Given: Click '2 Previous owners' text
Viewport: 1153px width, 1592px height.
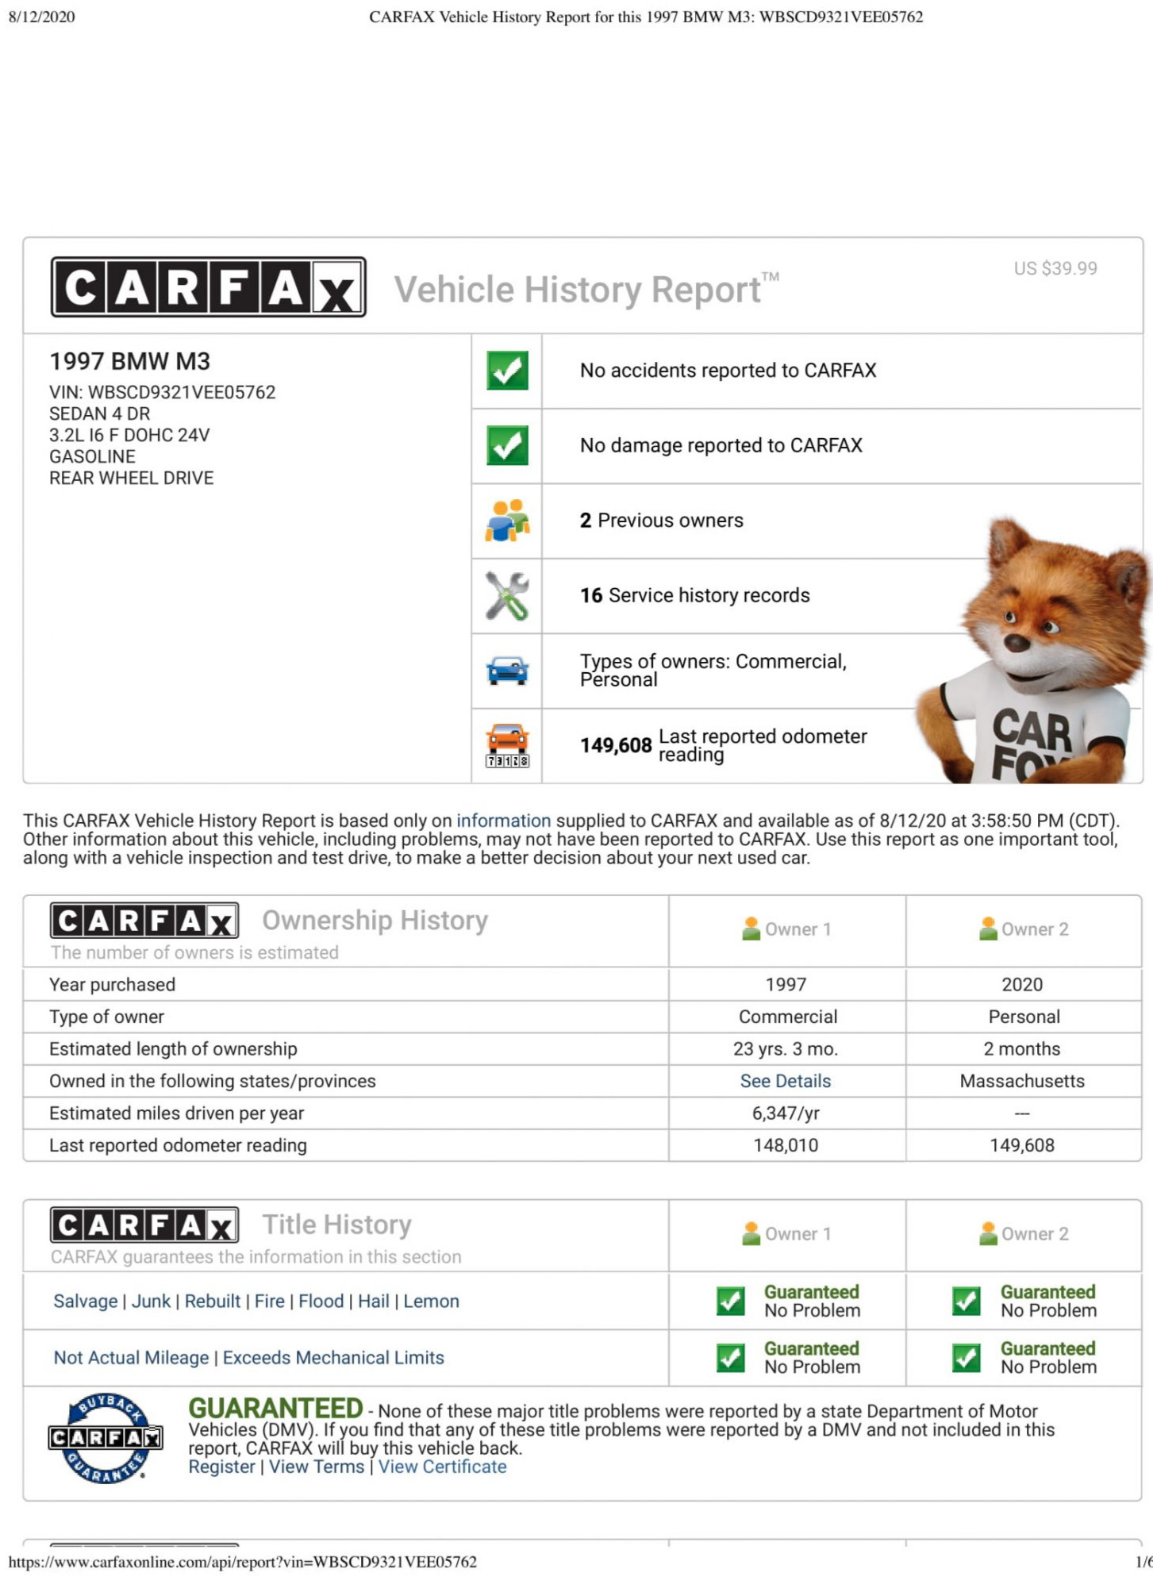Looking at the screenshot, I should [x=662, y=521].
